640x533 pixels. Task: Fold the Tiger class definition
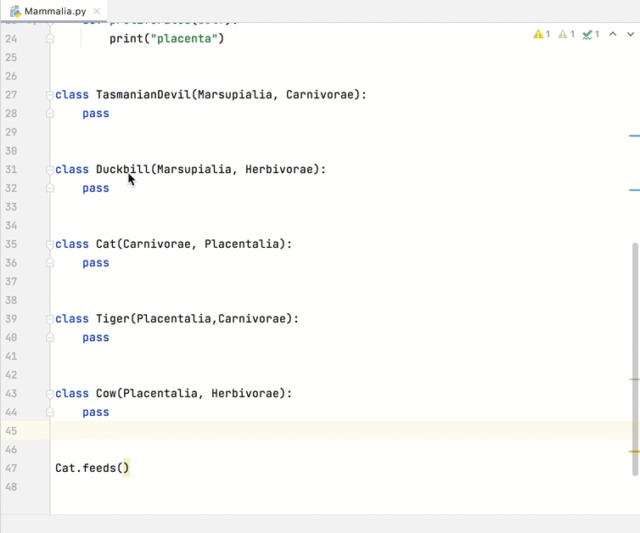50,319
